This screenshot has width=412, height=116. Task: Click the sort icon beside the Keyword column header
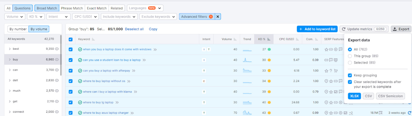coord(93,39)
